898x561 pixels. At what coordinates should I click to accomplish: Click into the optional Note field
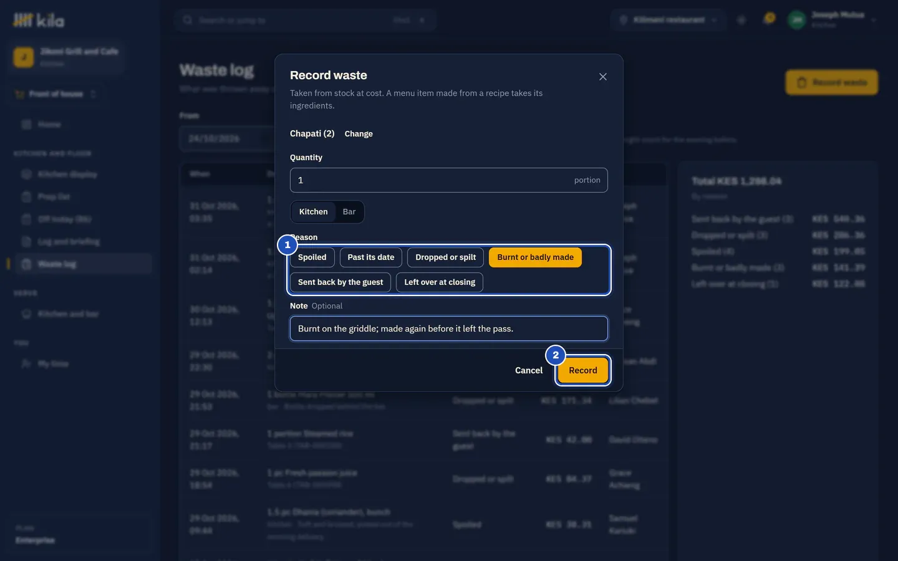448,328
